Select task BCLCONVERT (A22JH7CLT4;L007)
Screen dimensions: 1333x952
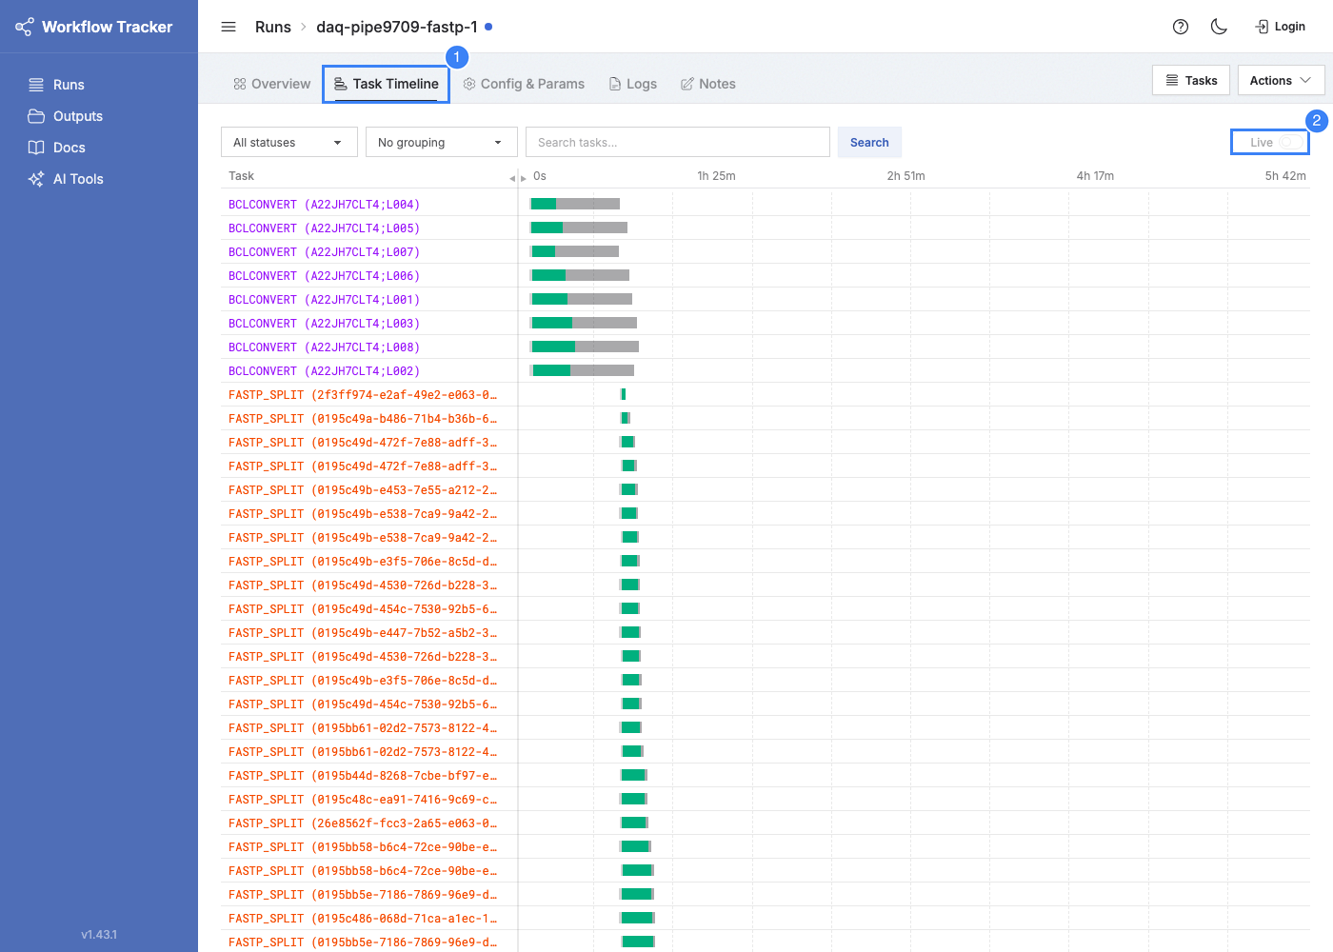[x=324, y=252]
